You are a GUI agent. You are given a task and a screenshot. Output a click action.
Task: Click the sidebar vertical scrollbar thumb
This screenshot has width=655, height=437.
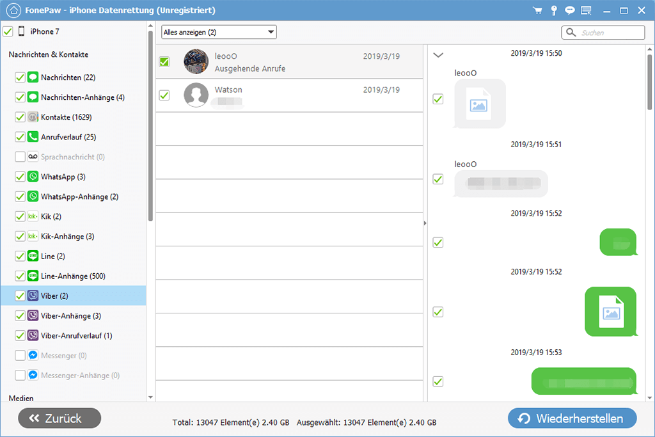tap(150, 125)
